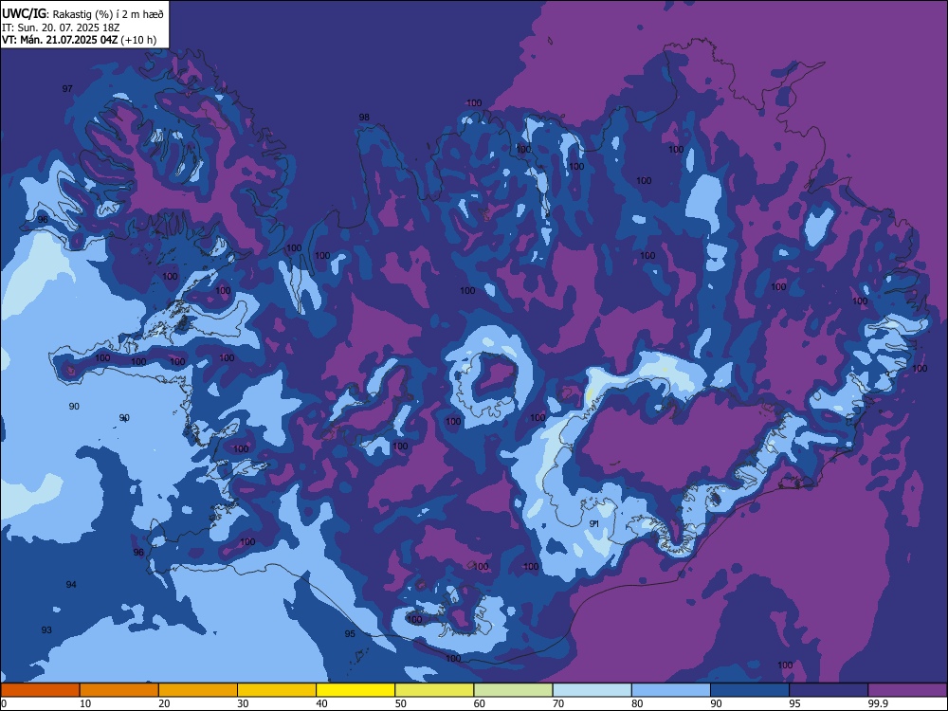Click the legend tick label '60'
The image size is (948, 711).
click(480, 703)
